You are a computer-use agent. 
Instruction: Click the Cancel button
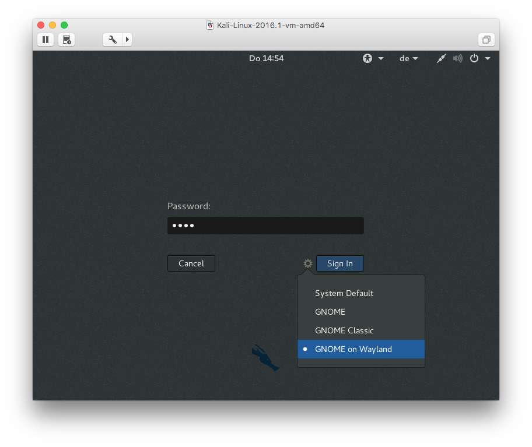191,263
